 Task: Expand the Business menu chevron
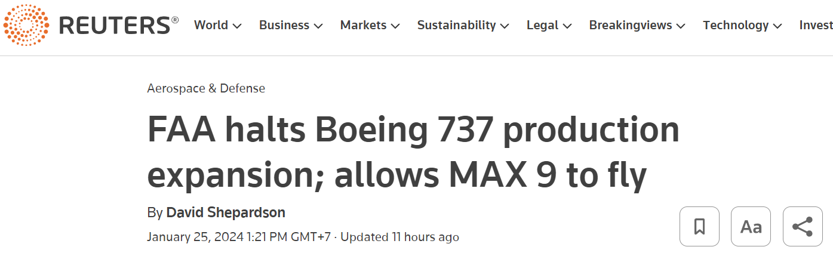(318, 26)
